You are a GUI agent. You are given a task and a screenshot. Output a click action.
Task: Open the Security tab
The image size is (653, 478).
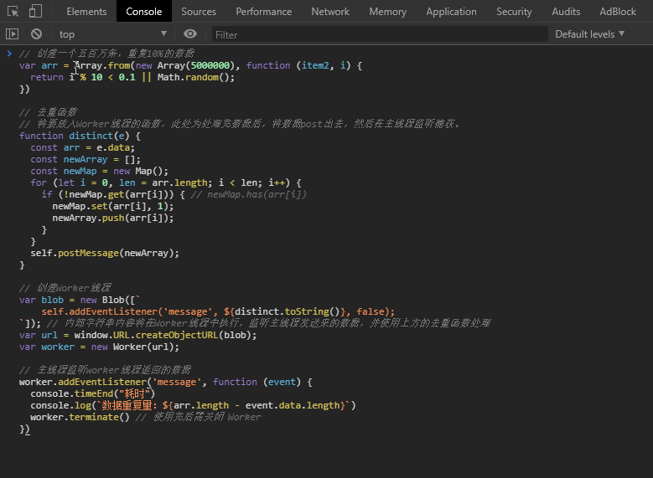click(x=514, y=12)
